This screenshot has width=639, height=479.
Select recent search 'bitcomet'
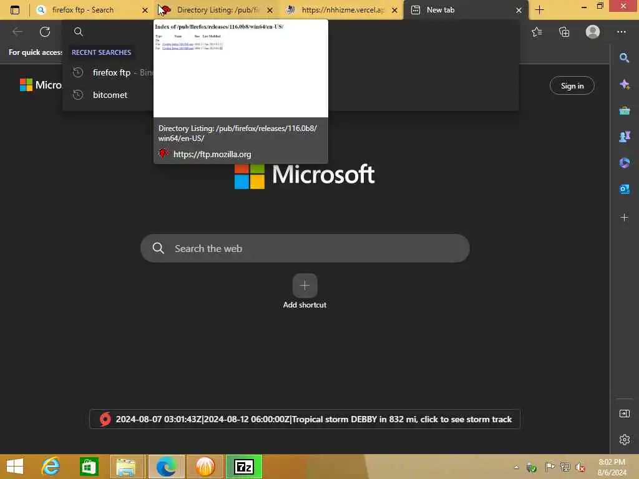coord(110,95)
